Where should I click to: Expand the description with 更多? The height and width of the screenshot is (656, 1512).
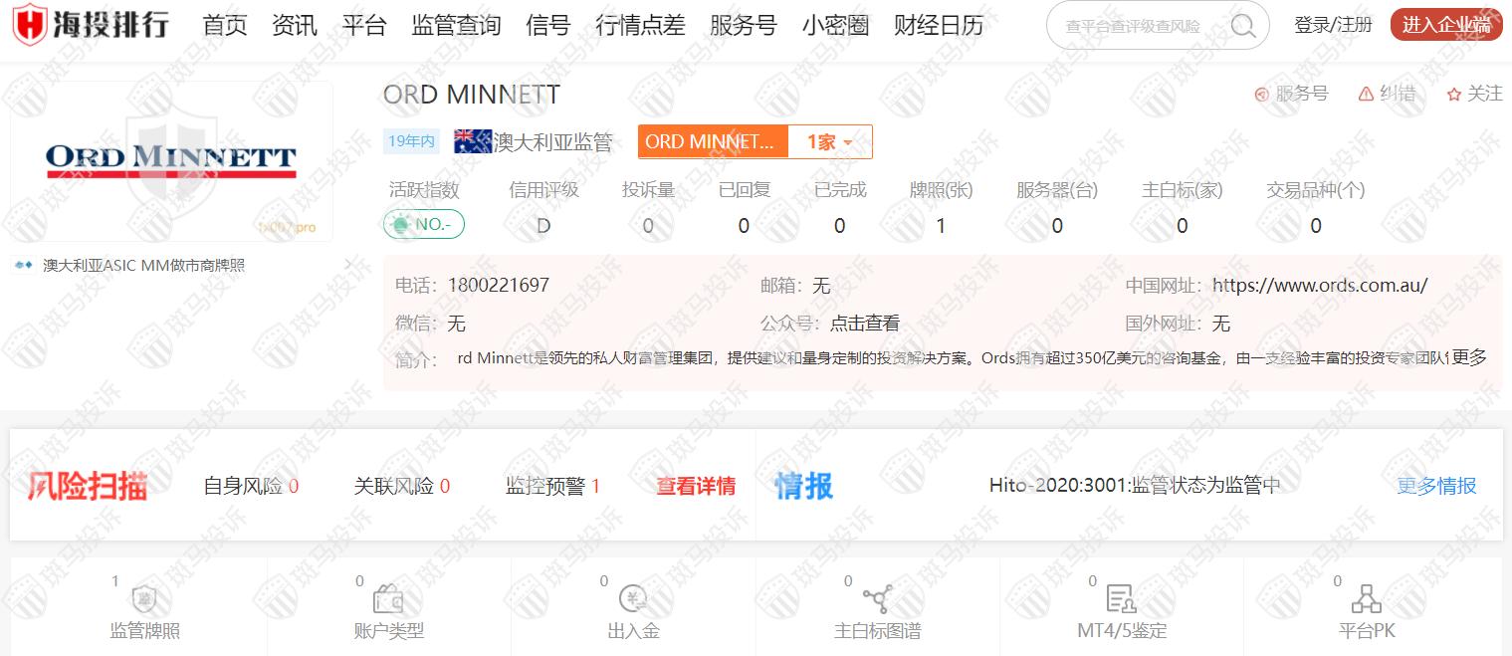click(x=1469, y=357)
